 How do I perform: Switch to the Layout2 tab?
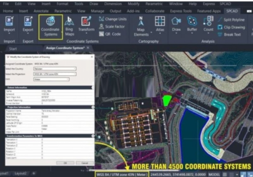pyautogui.click(x=21, y=174)
